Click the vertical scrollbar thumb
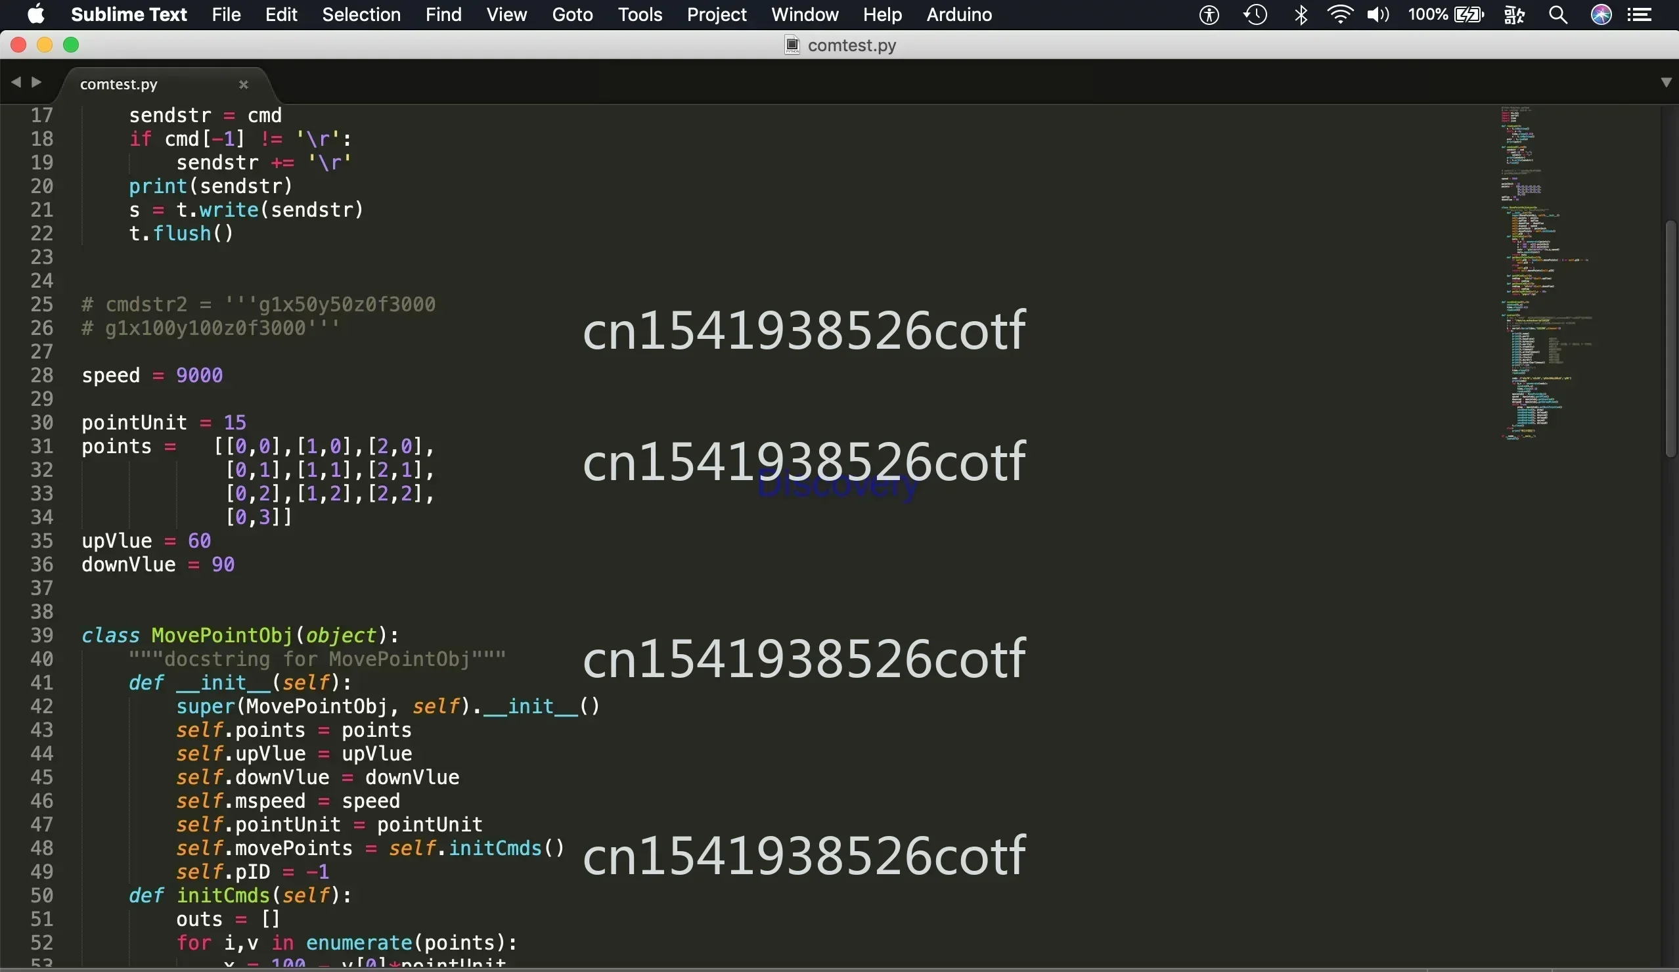 coord(1670,340)
